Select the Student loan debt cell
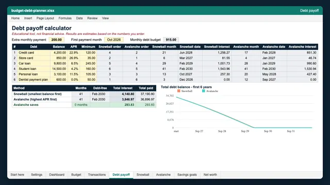Viewport: 330px width, 185px height. [x=34, y=69]
